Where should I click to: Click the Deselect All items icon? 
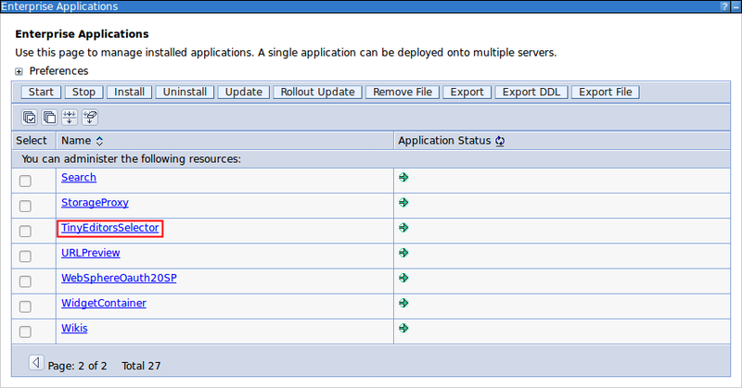pyautogui.click(x=49, y=118)
